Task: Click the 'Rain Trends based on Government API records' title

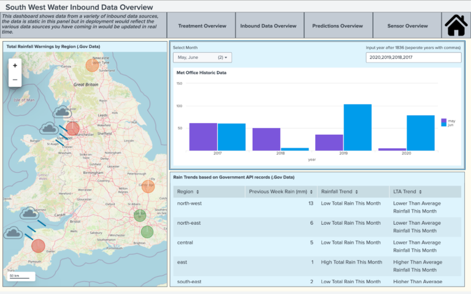Action: (234, 177)
